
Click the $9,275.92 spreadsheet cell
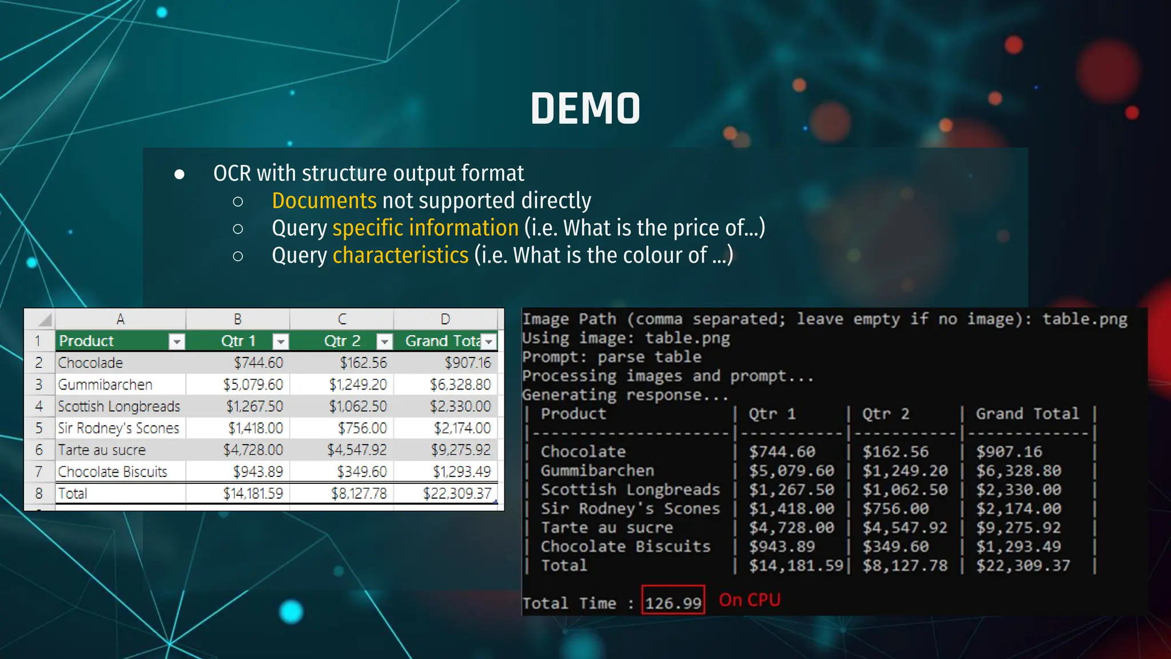pos(445,450)
